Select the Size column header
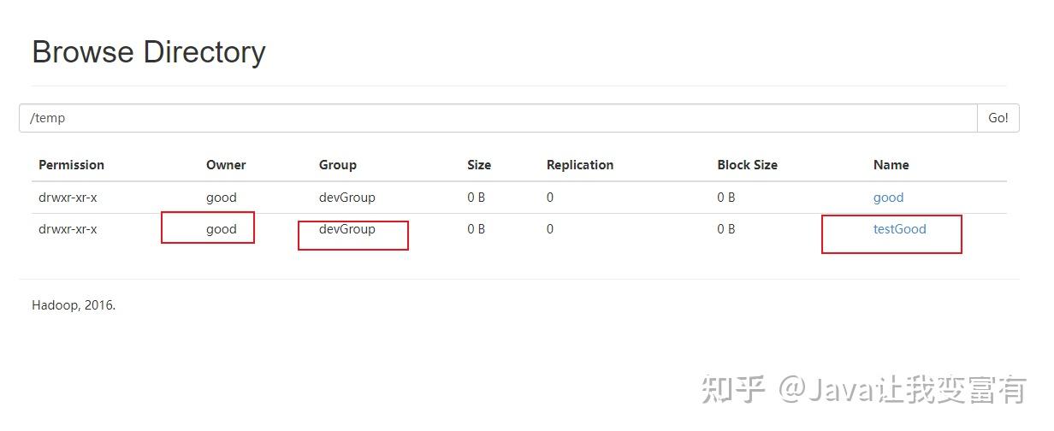 [x=479, y=165]
